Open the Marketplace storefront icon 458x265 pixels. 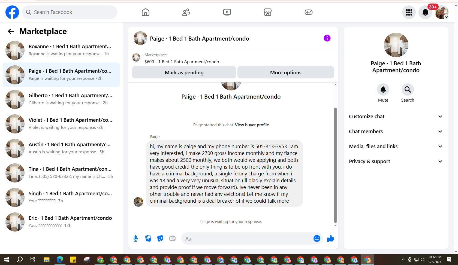268,12
